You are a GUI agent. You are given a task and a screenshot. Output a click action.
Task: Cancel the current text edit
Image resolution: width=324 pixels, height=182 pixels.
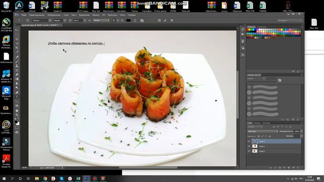[x=159, y=20]
